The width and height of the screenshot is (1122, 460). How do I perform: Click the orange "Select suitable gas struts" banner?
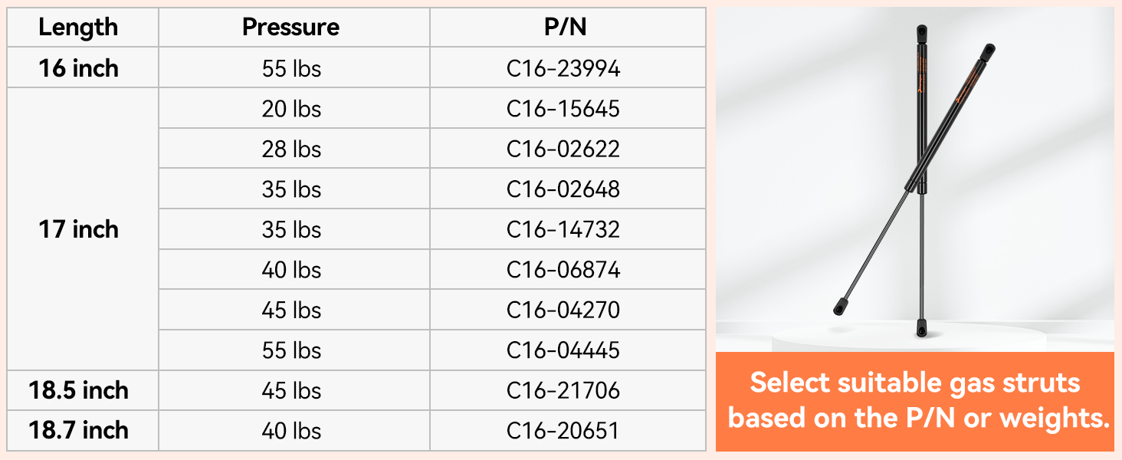pyautogui.click(x=914, y=400)
